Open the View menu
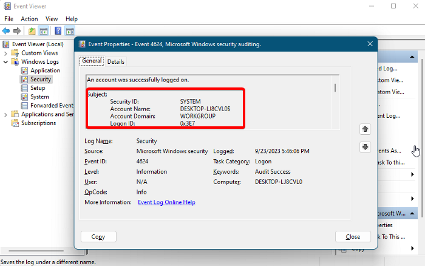The width and height of the screenshot is (425, 266). coord(52,19)
